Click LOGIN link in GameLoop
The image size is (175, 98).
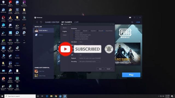(x=138, y=22)
